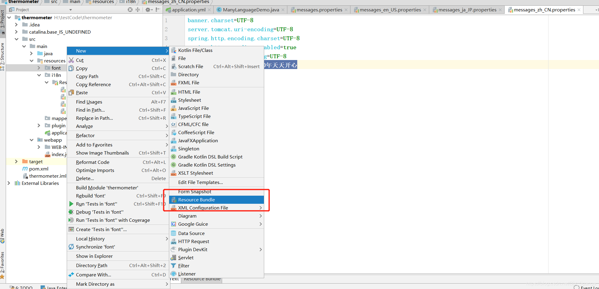Select pom.xml in project tree
599x289 pixels.
[x=38, y=169]
